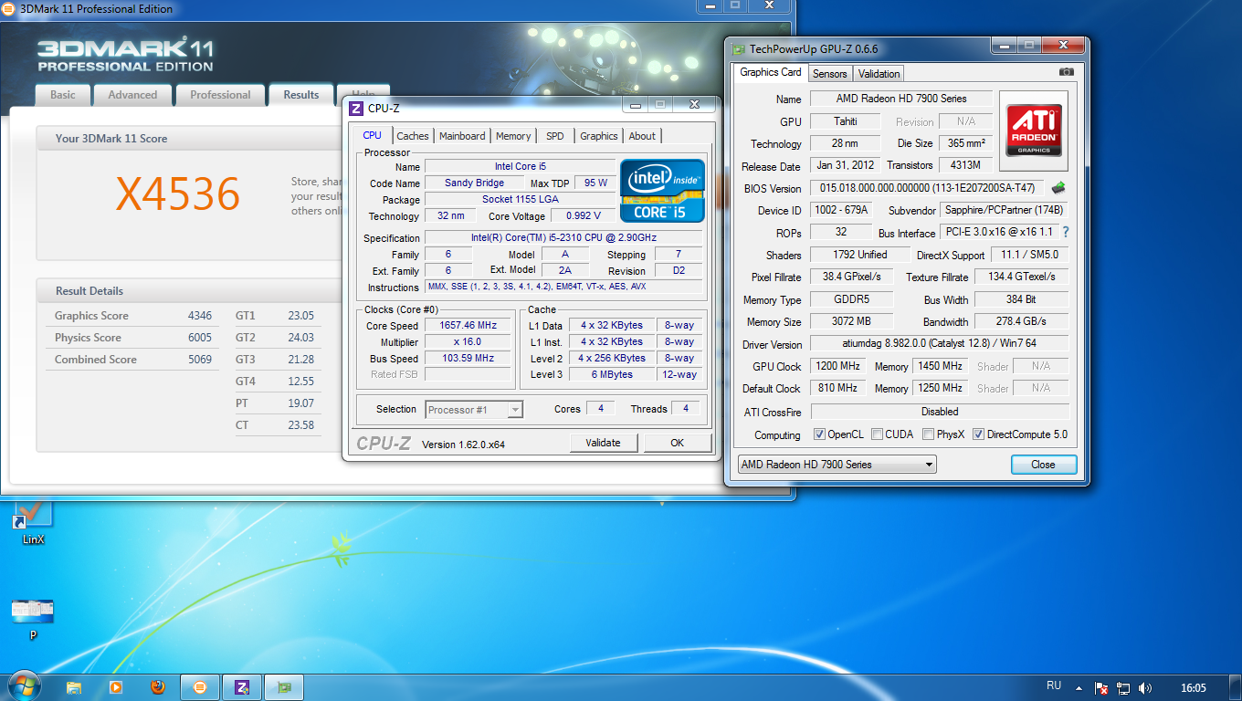Show hidden tray icons arrow

[x=1079, y=688]
